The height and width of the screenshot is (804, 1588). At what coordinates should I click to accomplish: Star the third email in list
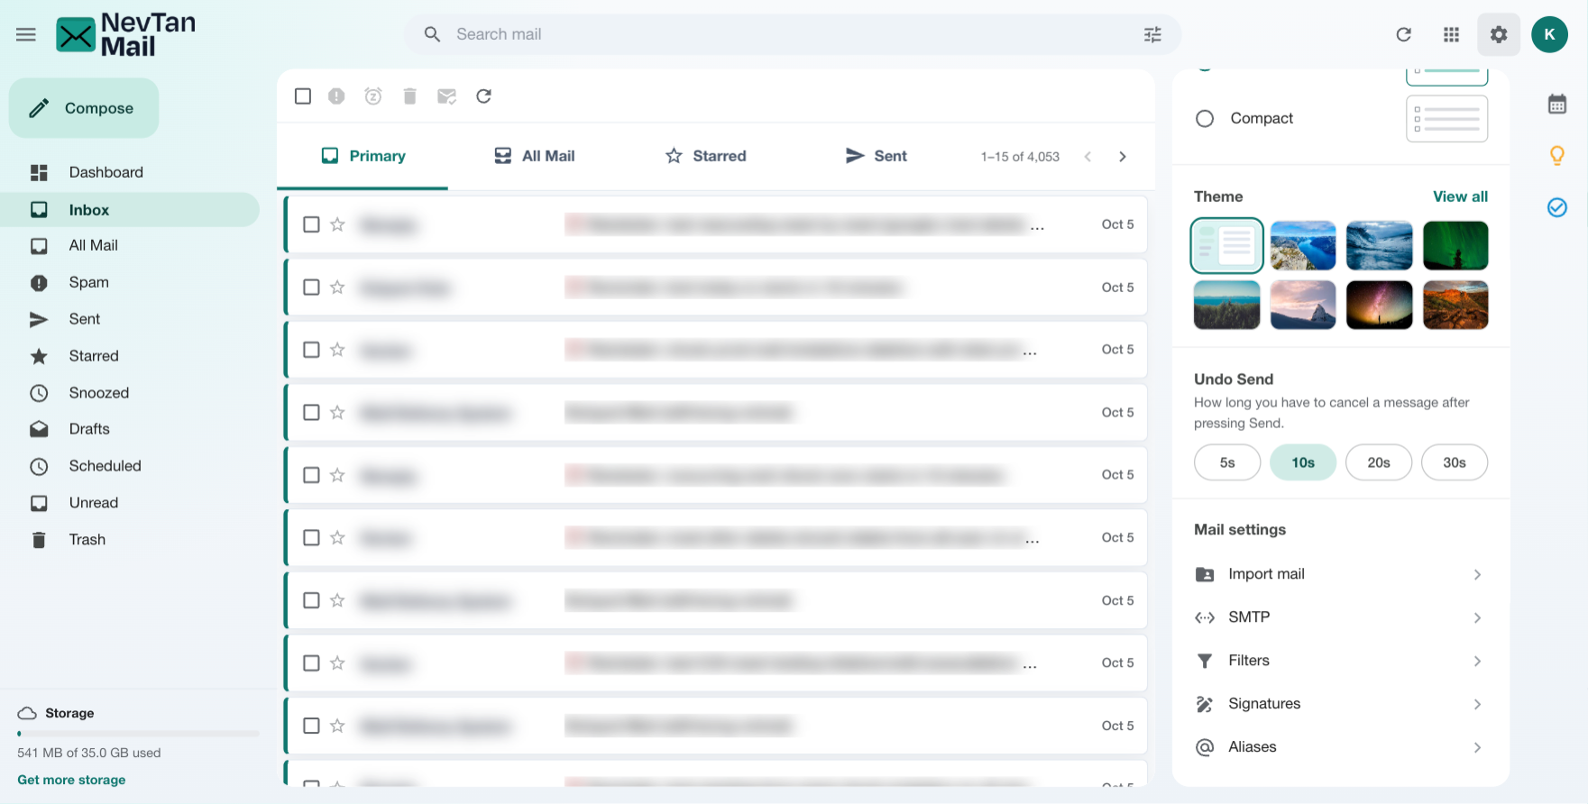(x=337, y=349)
